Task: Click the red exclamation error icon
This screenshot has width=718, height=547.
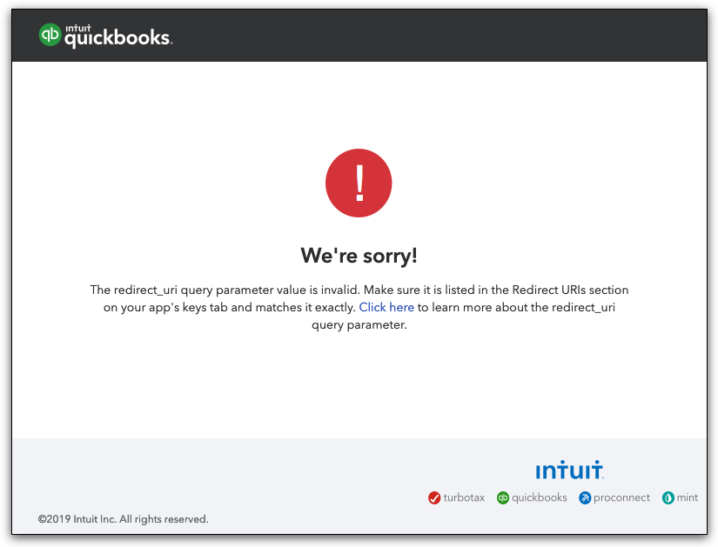Action: pyautogui.click(x=359, y=183)
